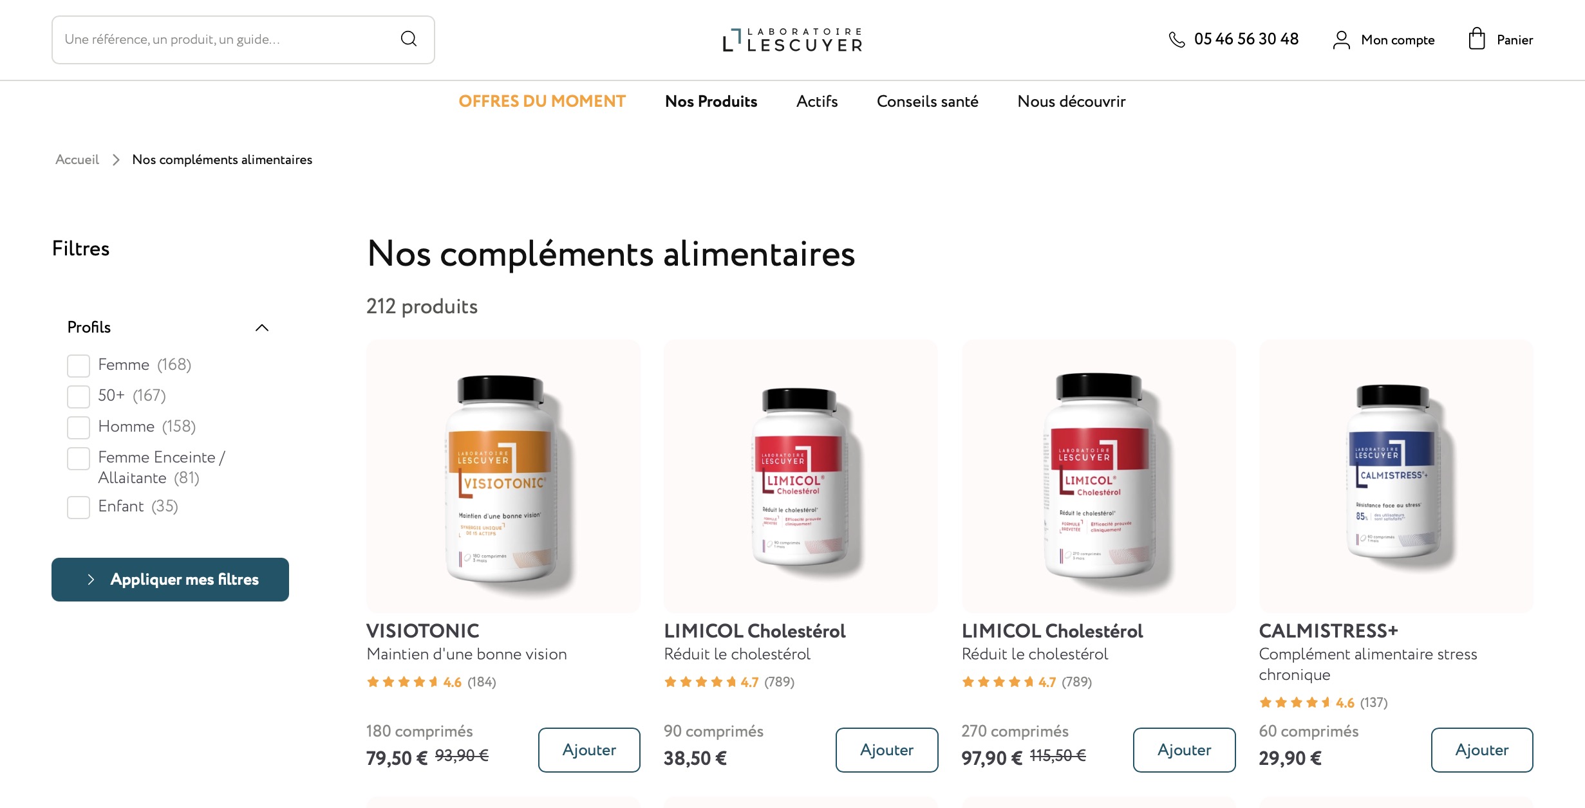
Task: Tick the Enfant filter checkbox
Action: click(79, 507)
